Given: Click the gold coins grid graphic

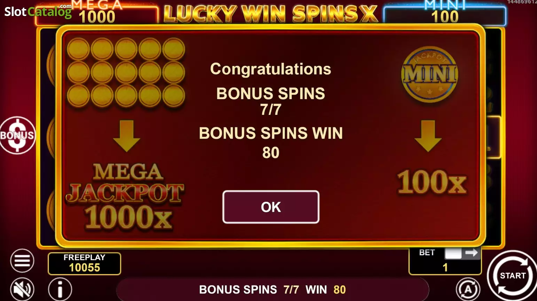Looking at the screenshot, I should point(126,72).
